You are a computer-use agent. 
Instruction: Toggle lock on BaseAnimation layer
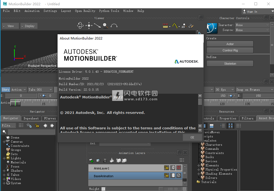pos(166,175)
